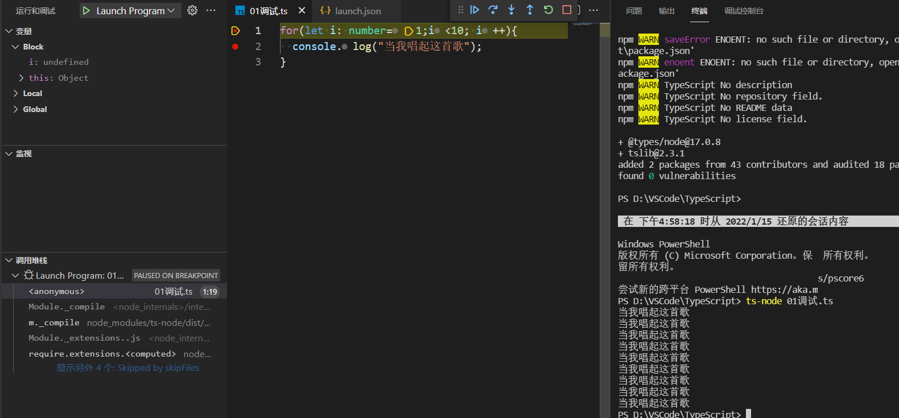Step out in debug toolbar
The width and height of the screenshot is (899, 418).
(530, 10)
